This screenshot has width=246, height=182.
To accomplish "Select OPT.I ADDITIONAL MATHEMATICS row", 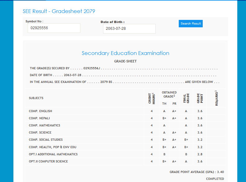I will pos(53,154).
